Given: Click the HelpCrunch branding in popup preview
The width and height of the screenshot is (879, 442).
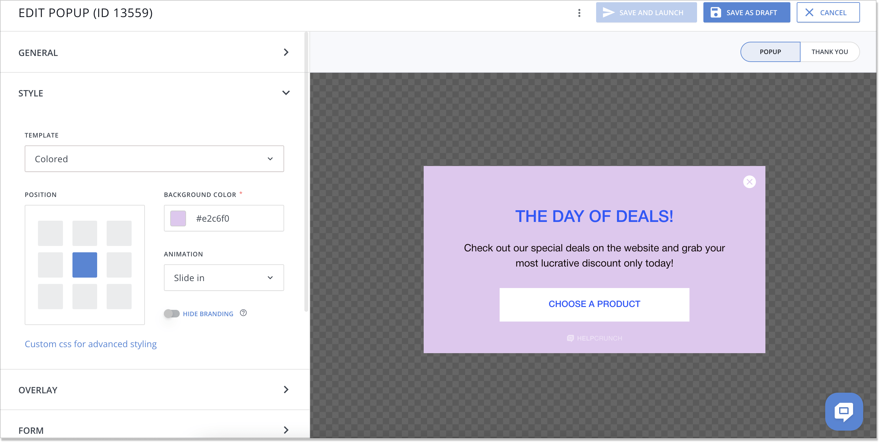Looking at the screenshot, I should click(x=594, y=338).
